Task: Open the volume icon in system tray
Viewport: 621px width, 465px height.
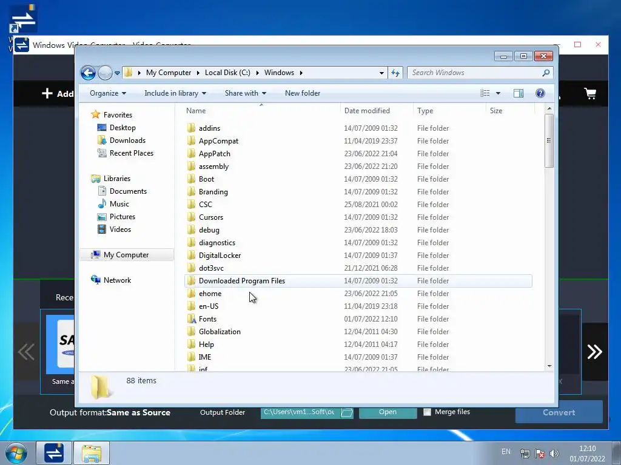Action: (554, 453)
